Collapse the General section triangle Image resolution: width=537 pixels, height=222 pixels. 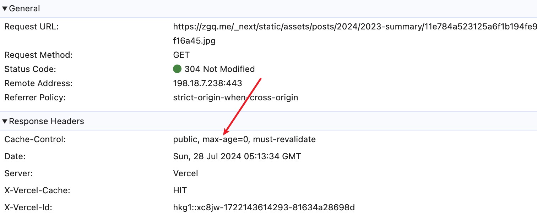pyautogui.click(x=5, y=9)
